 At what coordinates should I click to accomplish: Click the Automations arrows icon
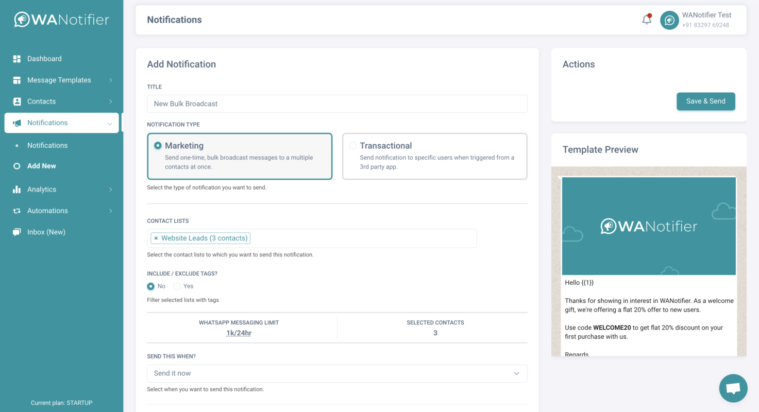pyautogui.click(x=17, y=211)
